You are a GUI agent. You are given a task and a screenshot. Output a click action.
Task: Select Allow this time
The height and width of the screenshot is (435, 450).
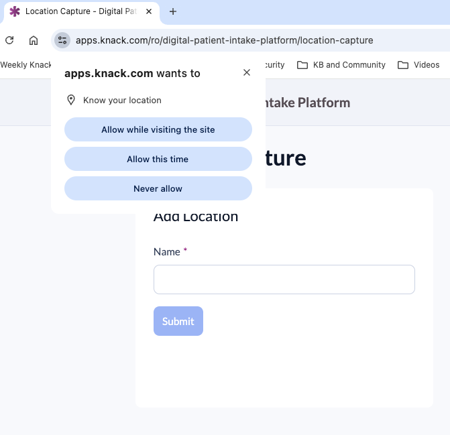(x=158, y=159)
